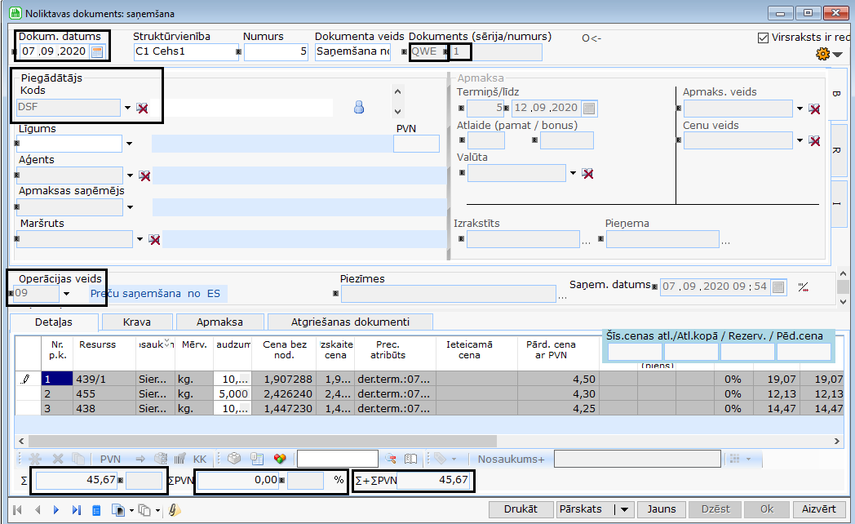Click the barcode toolbar icon before KK
Image resolution: width=855 pixels, height=524 pixels.
[x=180, y=460]
